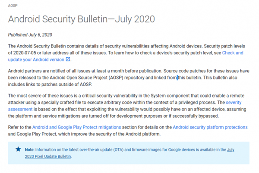
Task: Click the 'July' link at the end of the note line
Action: 231,150
